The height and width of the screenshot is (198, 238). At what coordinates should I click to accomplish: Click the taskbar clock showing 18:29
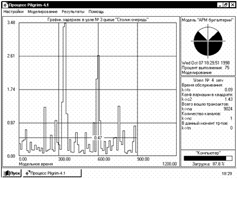click(227, 174)
